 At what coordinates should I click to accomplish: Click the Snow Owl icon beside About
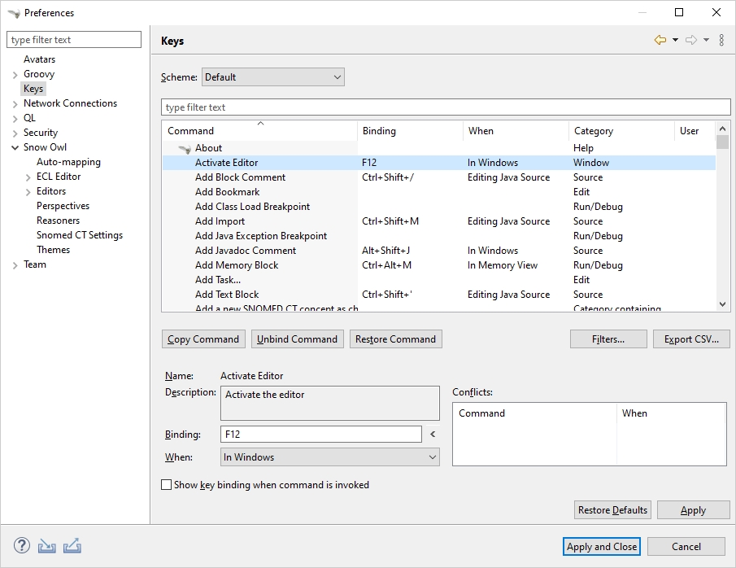pos(185,148)
